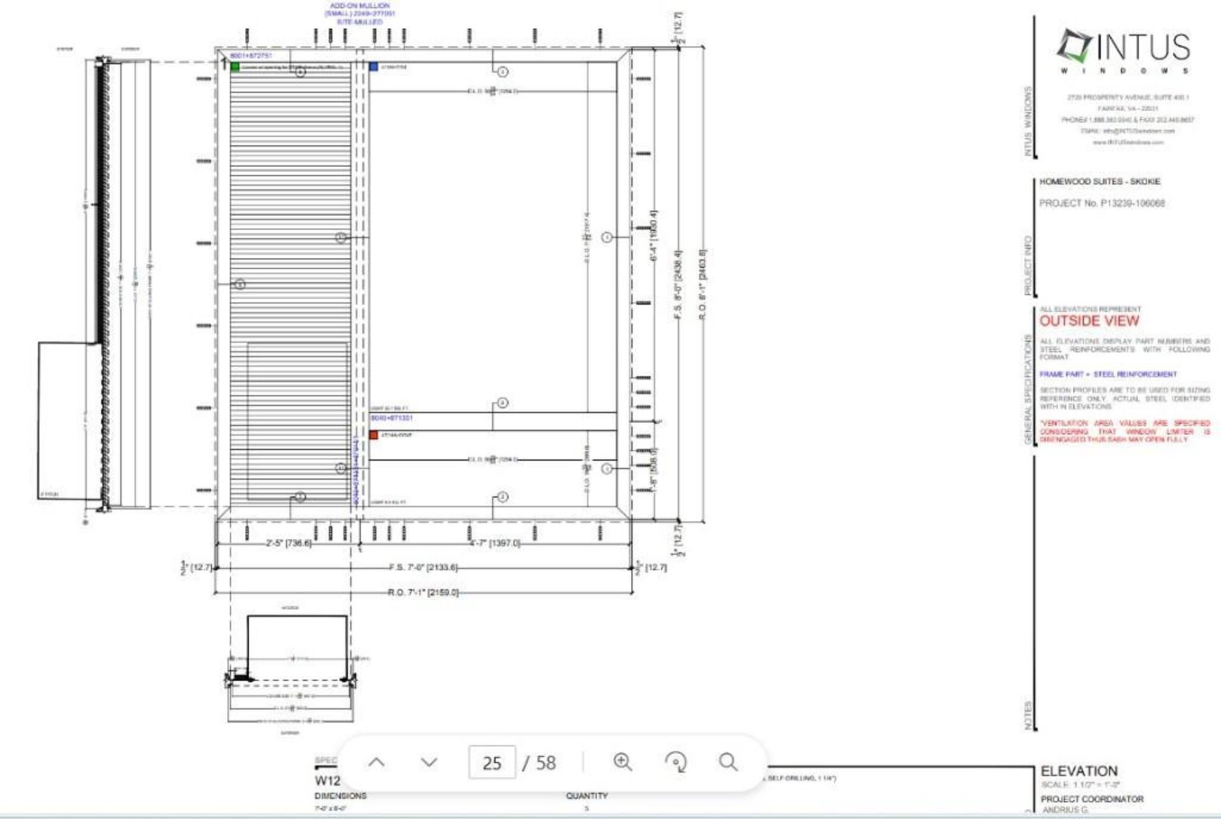Select 'HOMEWOOD SUITES - SKOKIE' project title
The height and width of the screenshot is (819, 1221).
1100,182
